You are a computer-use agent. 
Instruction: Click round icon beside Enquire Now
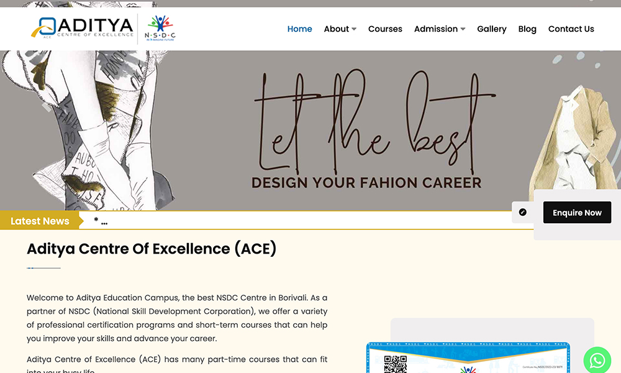pos(523,212)
